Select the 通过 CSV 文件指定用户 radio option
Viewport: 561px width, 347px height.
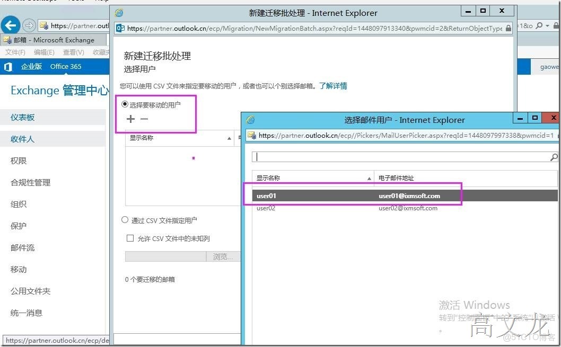pyautogui.click(x=125, y=220)
